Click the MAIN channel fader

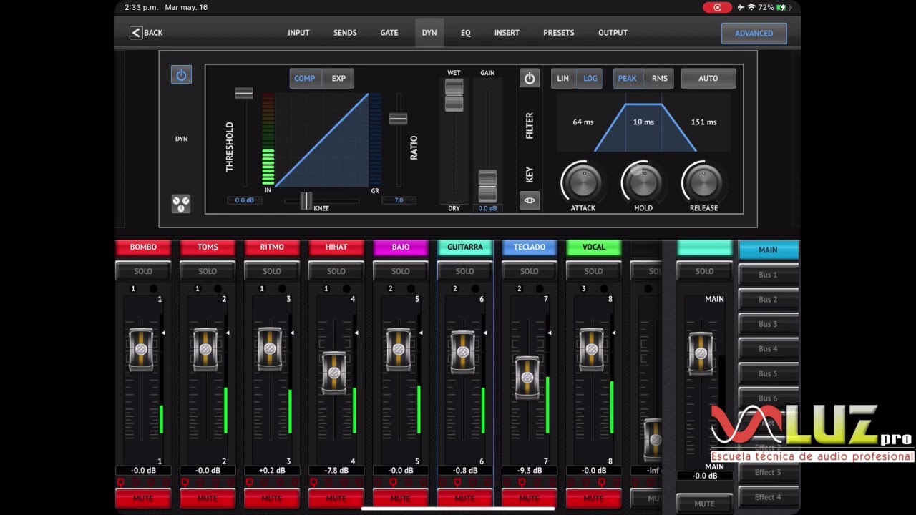coord(701,353)
